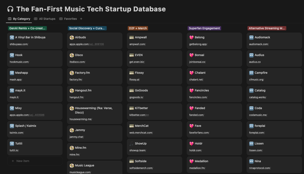Screen dimensions: 304x174
Task: Click the plus icon to add a view
Action: coord(81,19)
